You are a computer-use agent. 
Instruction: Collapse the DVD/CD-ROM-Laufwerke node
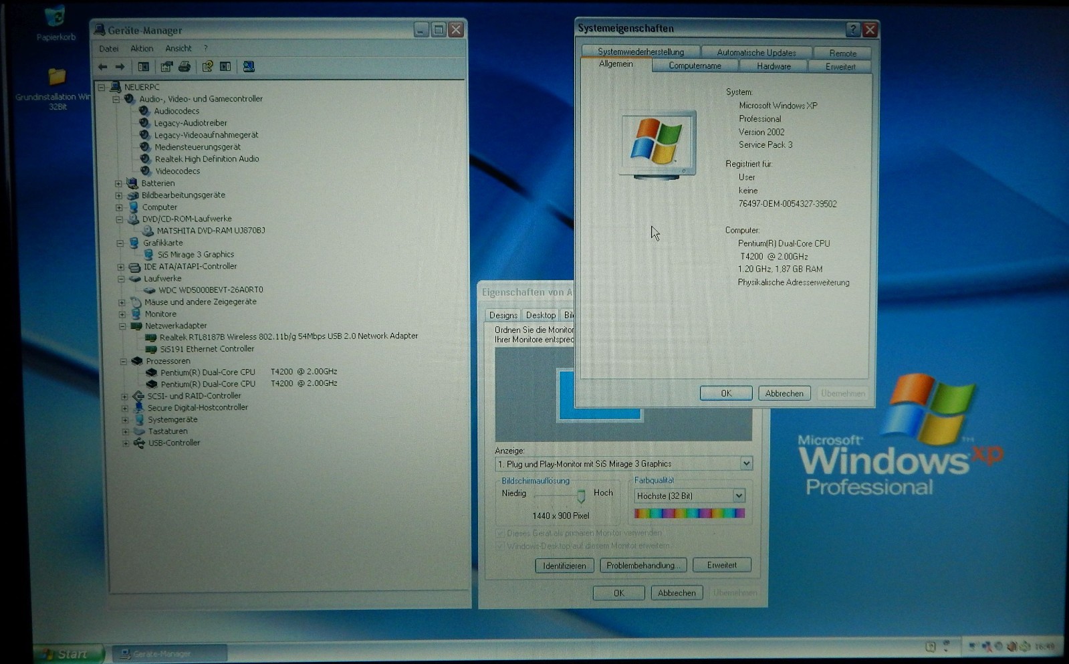point(119,219)
